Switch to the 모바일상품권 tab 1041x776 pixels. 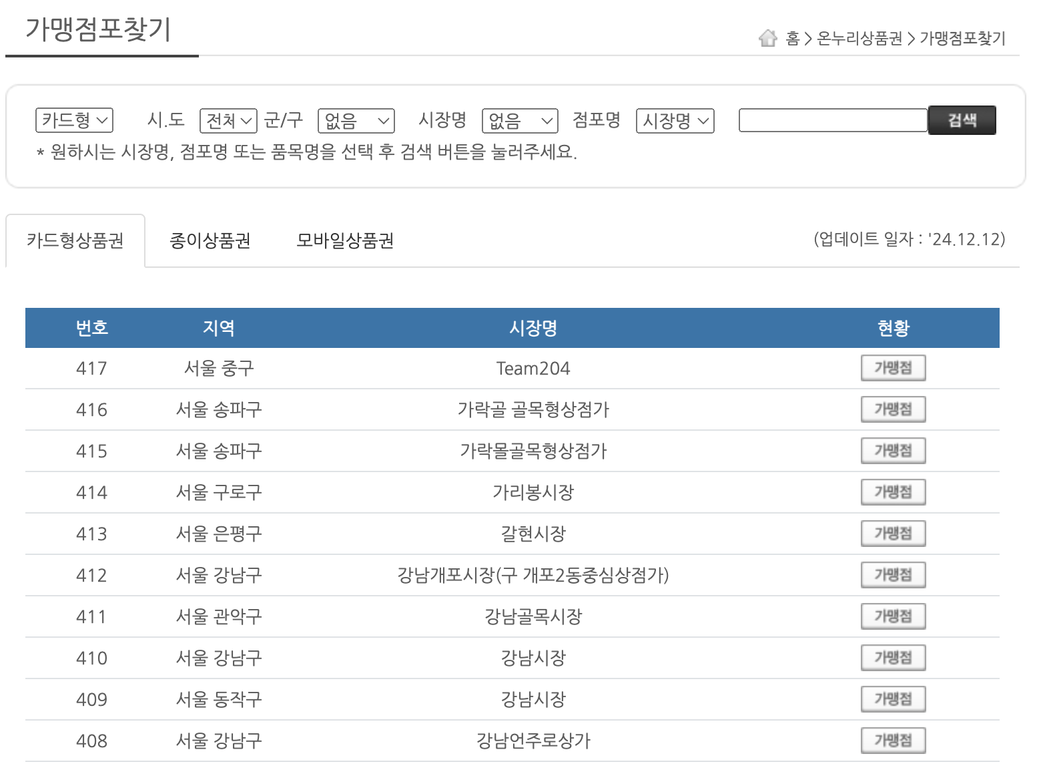coord(345,240)
